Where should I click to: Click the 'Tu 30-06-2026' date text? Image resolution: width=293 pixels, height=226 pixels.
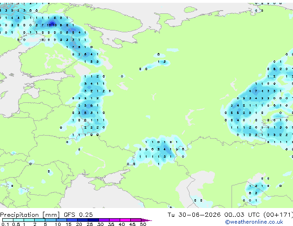pyautogui.click(x=194, y=214)
